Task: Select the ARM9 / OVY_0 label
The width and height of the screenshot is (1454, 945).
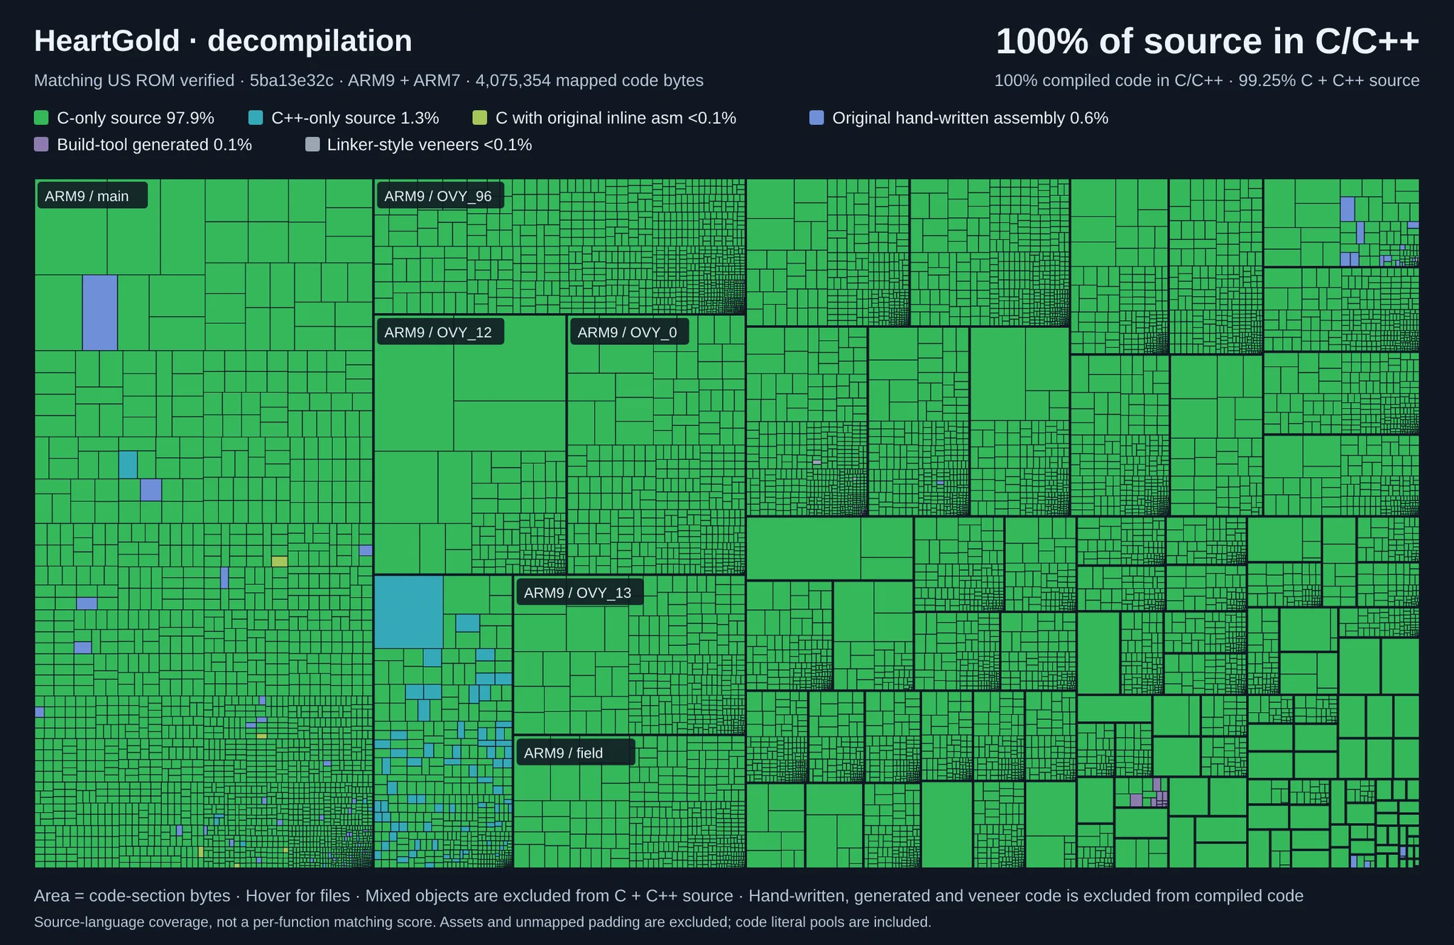Action: 629,332
